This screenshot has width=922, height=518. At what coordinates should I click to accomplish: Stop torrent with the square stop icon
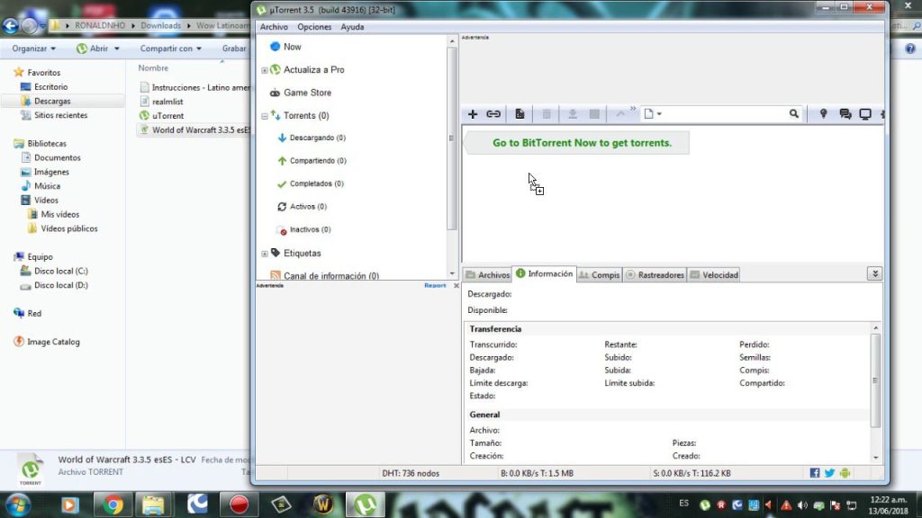pyautogui.click(x=595, y=114)
